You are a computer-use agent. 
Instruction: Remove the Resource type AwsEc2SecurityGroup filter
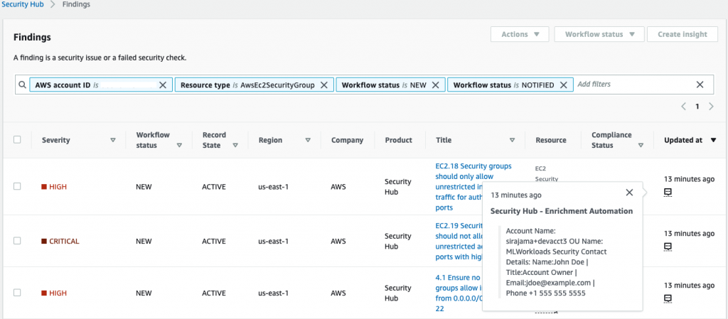coord(324,85)
